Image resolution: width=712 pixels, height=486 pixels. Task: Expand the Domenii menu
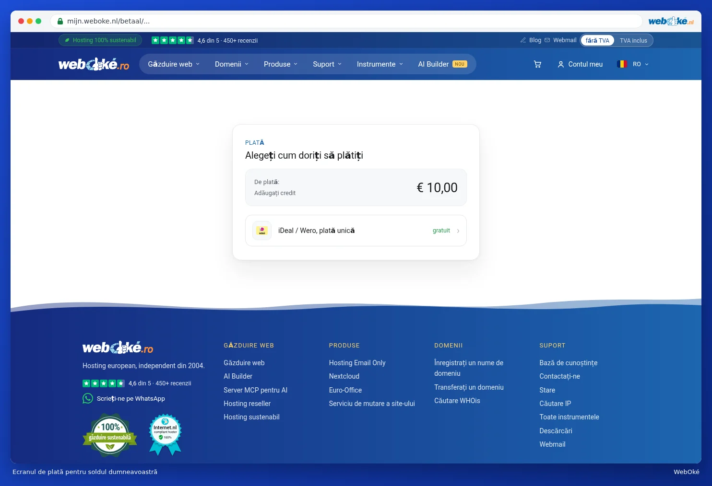(232, 64)
